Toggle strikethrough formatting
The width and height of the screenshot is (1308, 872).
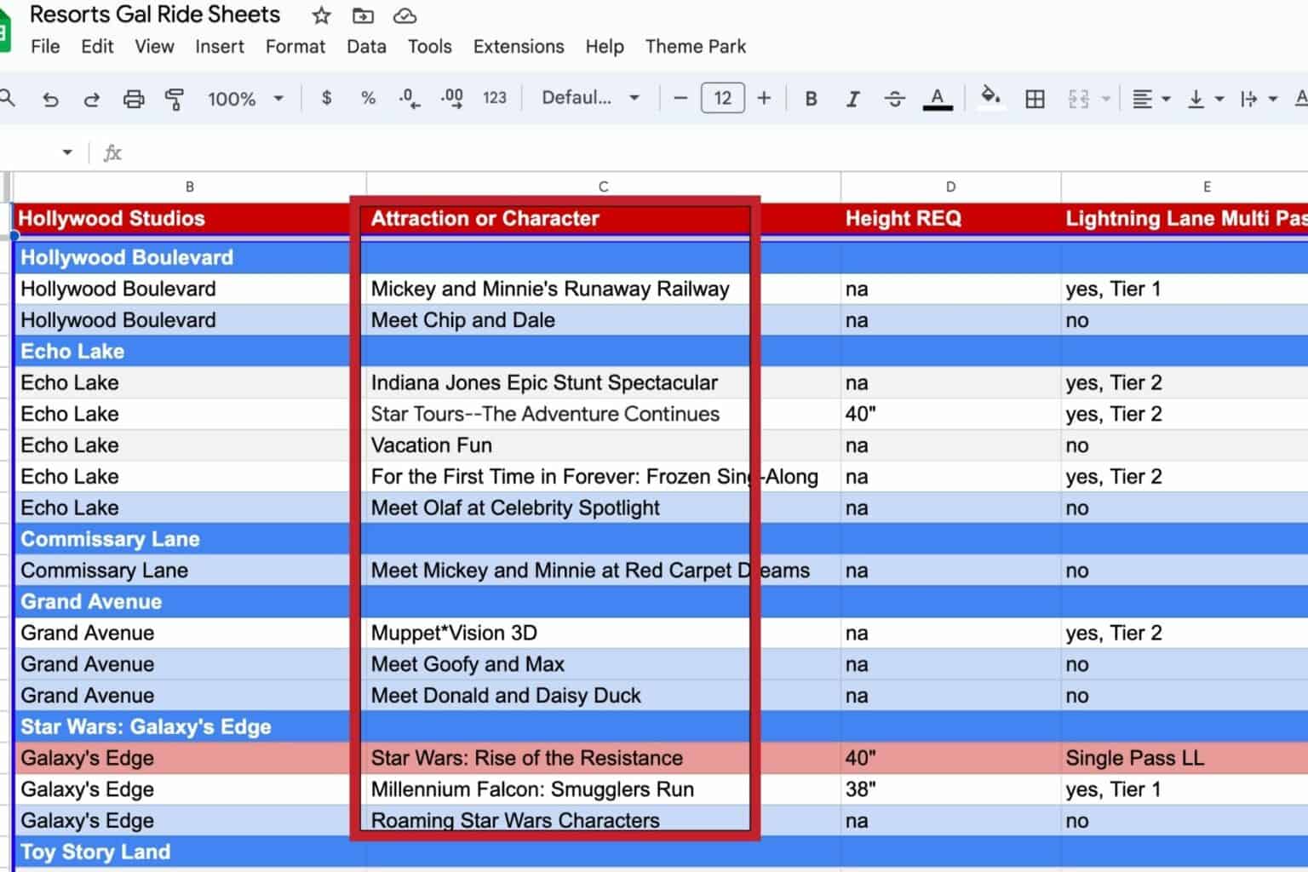coord(895,99)
